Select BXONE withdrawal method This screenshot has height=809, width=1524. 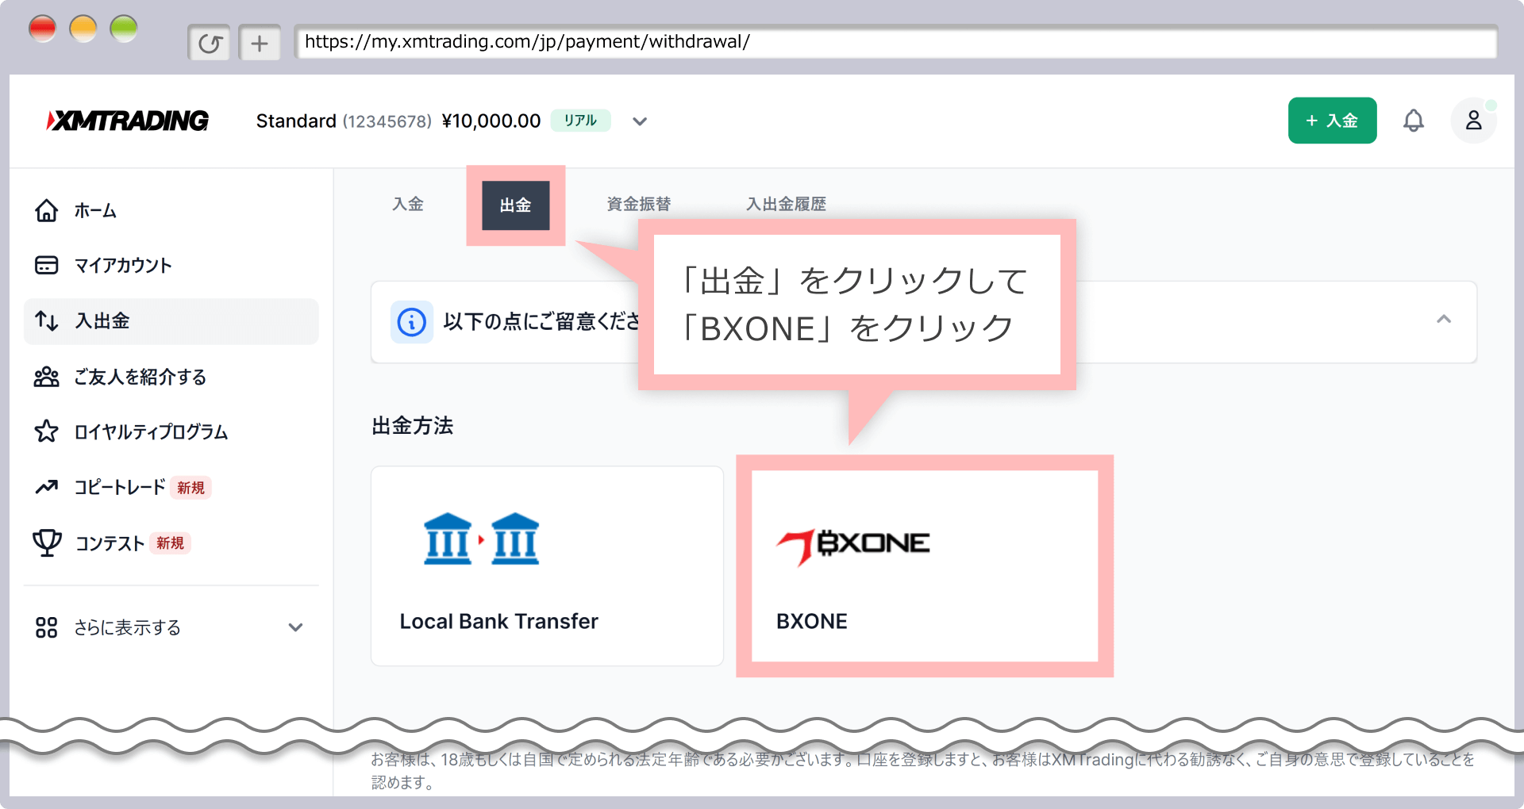[x=924, y=566]
